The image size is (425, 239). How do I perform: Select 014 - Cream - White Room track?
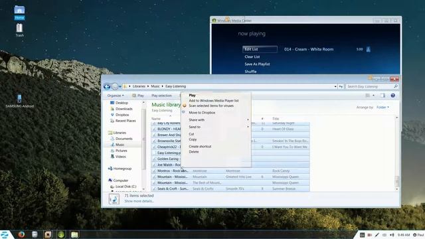click(x=309, y=49)
